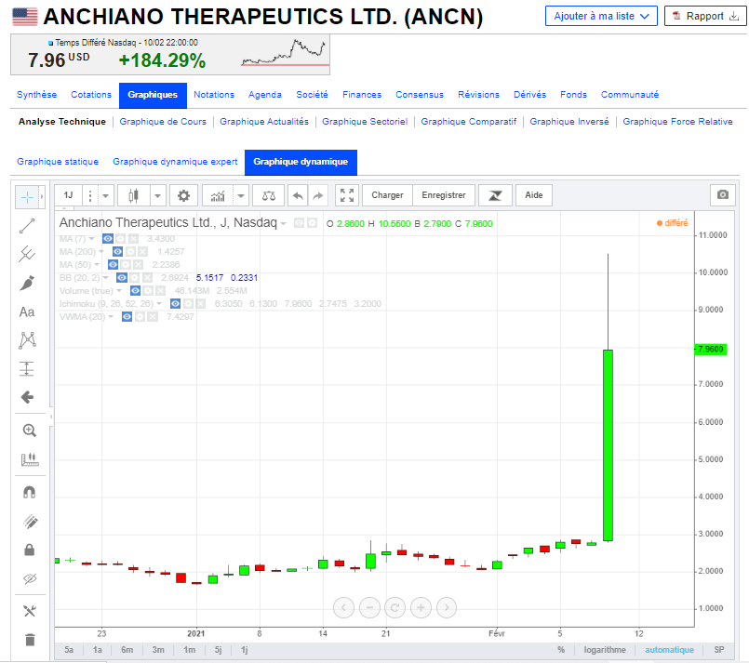Viewport: 749px width, 663px height.
Task: Open the Consensus tab
Action: [420, 95]
